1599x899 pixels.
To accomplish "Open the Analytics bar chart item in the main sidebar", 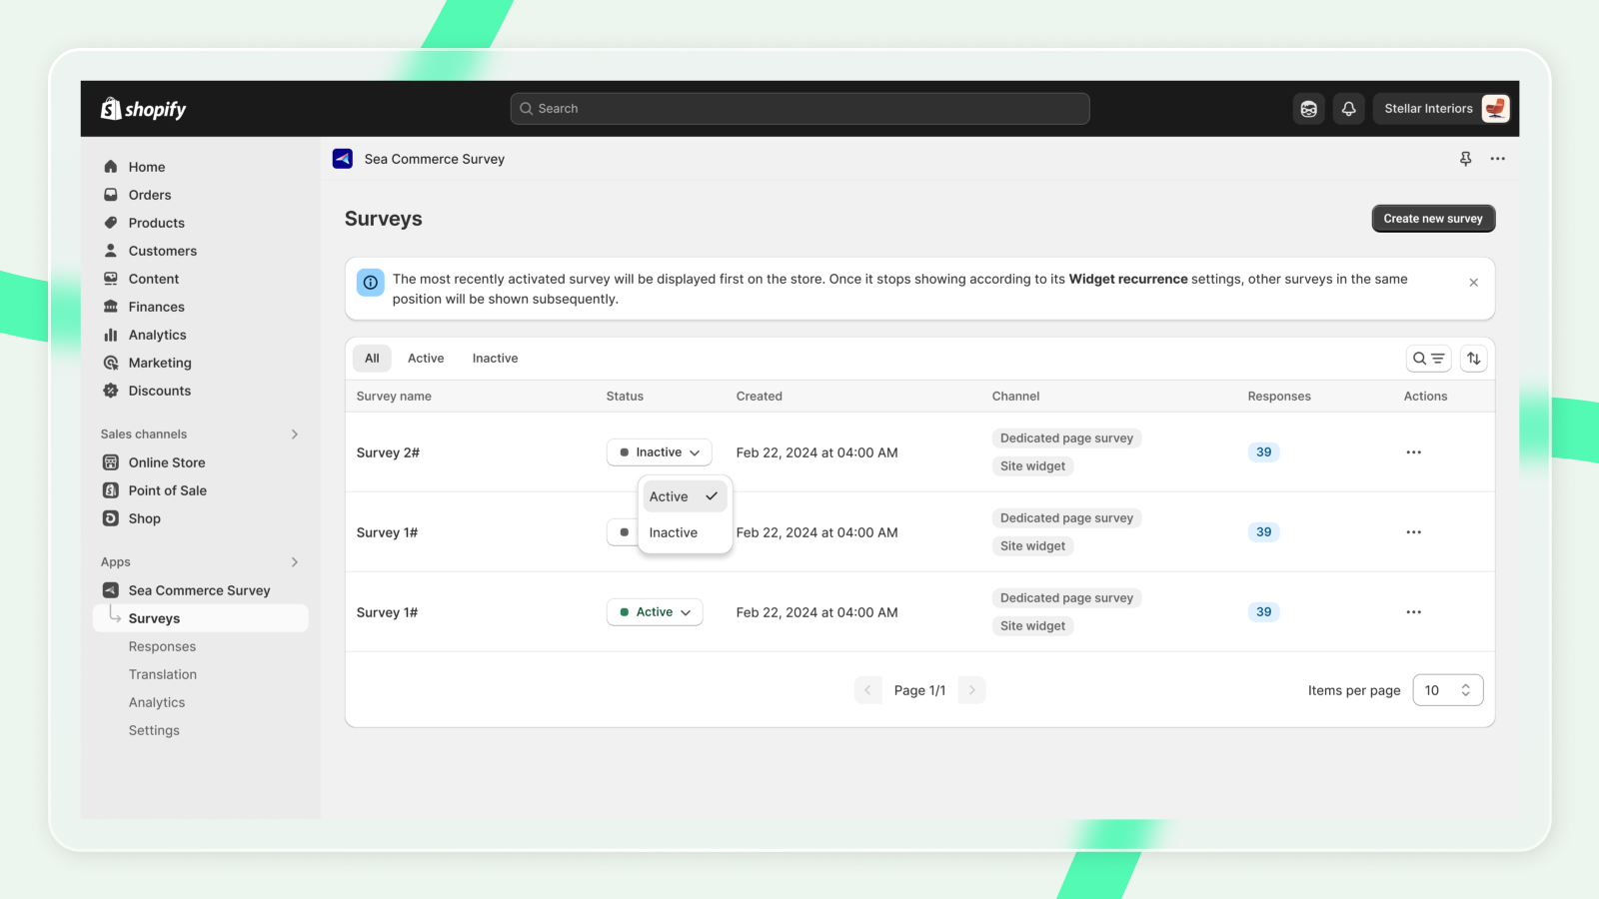I will coord(157,335).
